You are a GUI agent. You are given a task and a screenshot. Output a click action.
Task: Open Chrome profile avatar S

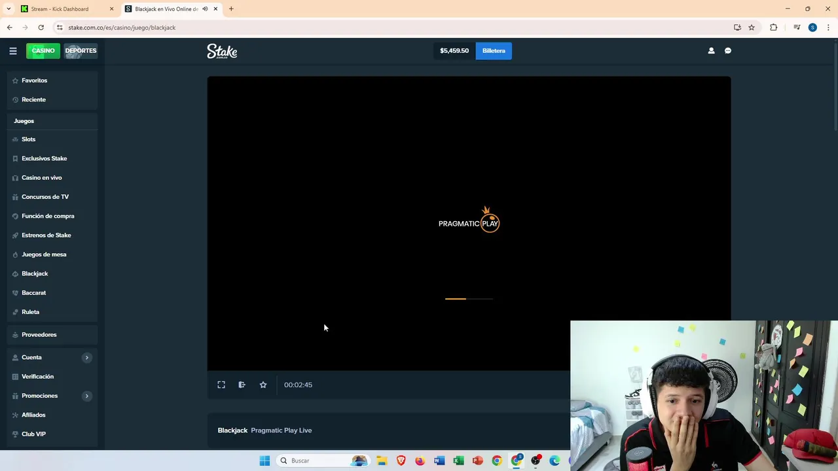click(x=812, y=27)
